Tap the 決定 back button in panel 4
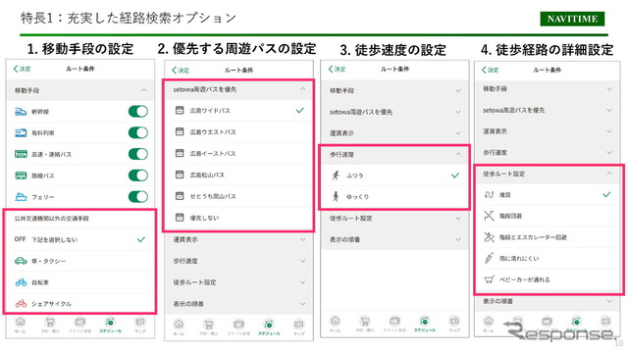Image resolution: width=628 pixels, height=353 pixels. (x=490, y=70)
